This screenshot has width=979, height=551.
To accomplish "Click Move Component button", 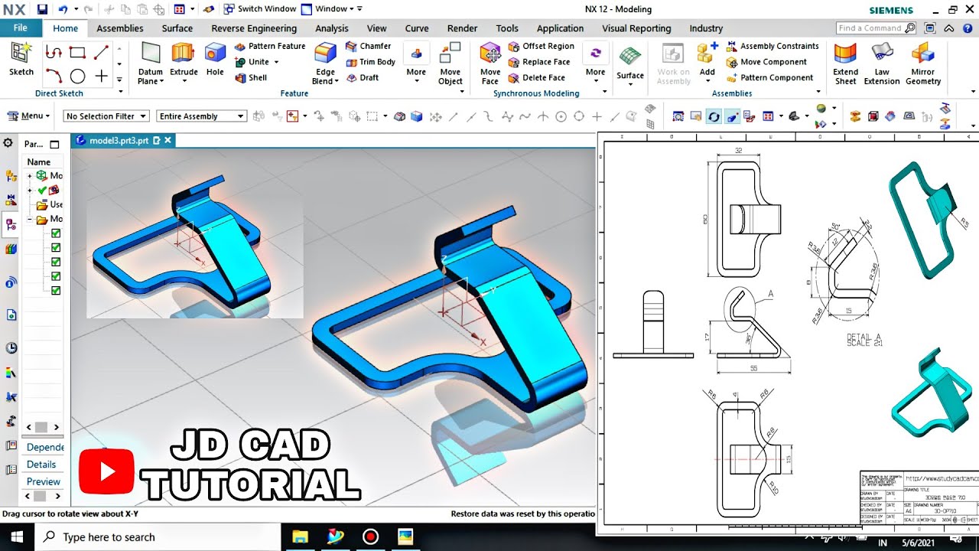I will 766,62.
